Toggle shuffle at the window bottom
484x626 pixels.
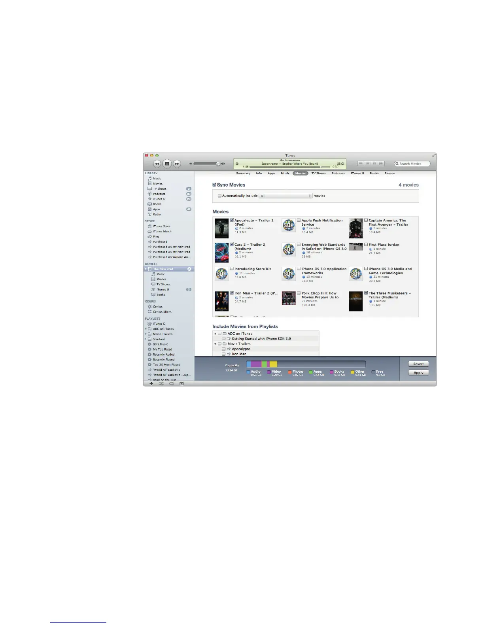pos(161,384)
